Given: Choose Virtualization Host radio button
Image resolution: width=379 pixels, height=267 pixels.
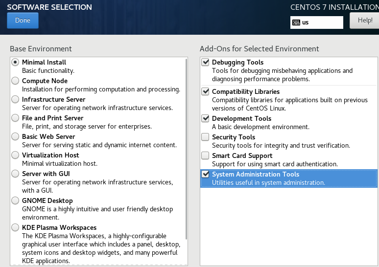Looking at the screenshot, I should (16, 155).
